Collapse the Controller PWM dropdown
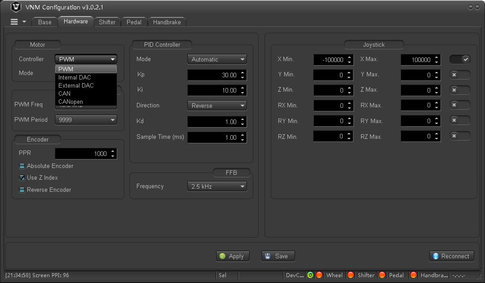 [x=86, y=59]
